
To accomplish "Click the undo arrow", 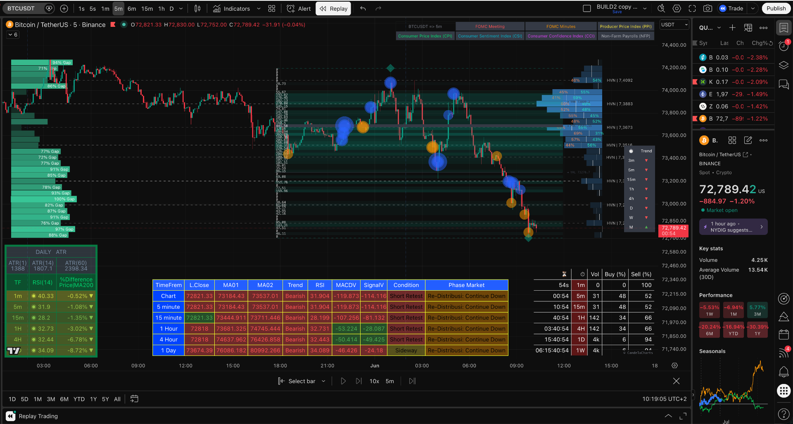I will pos(363,8).
